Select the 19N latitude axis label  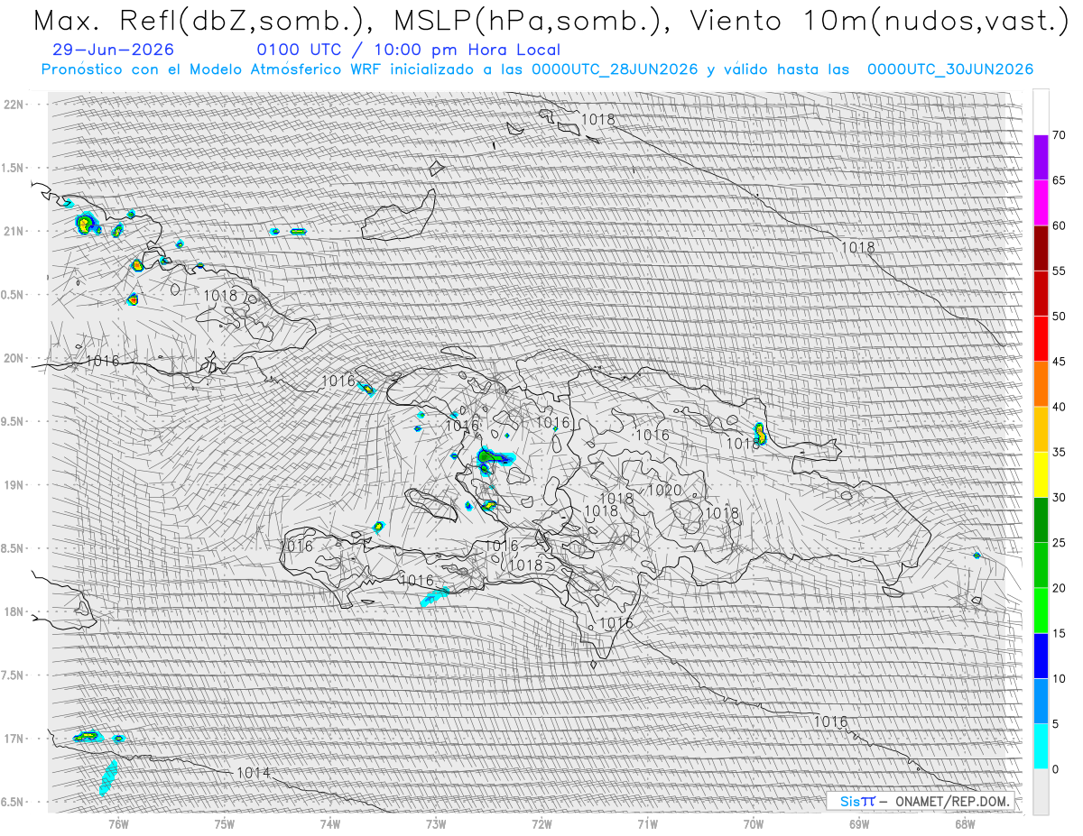point(14,485)
